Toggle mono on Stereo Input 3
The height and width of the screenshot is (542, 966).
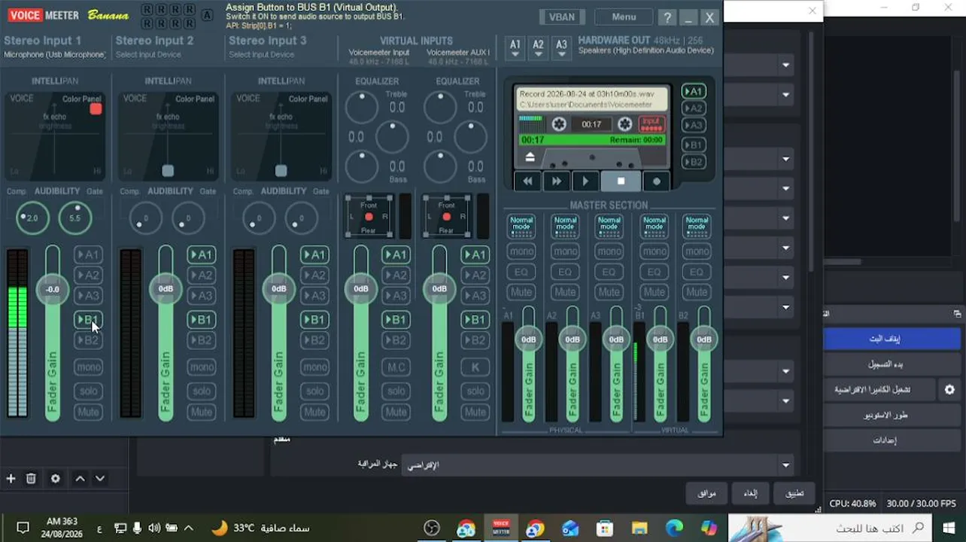(x=314, y=367)
